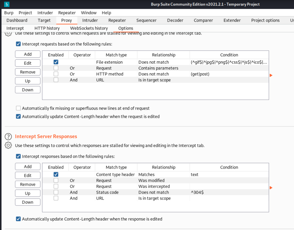Click Up button next to request rules
This screenshot has height=230, width=294.
28,81
